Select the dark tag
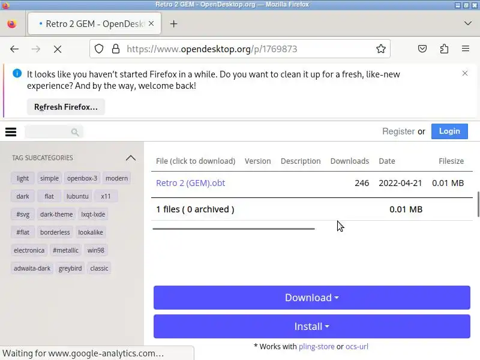Screen dimensions: 480x360 pos(23,196)
